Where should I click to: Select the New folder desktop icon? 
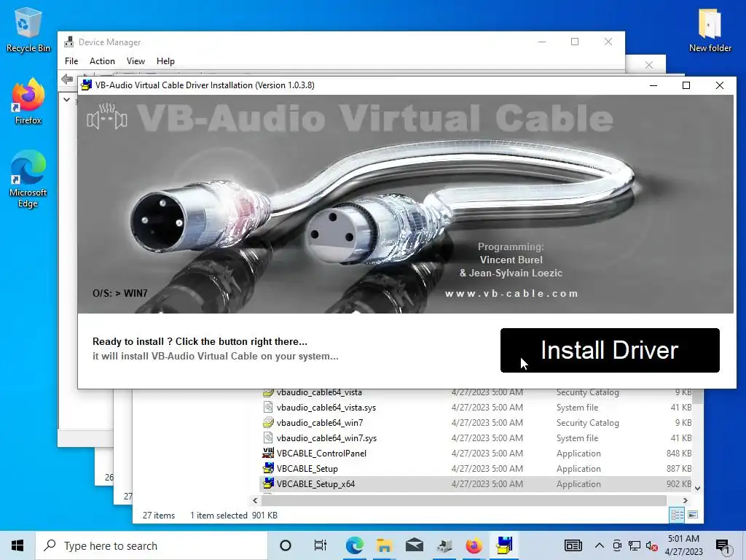pos(710,30)
